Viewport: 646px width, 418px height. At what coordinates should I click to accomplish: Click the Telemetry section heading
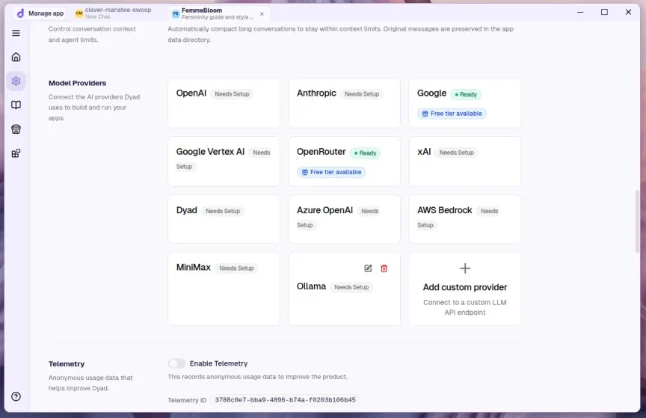pyautogui.click(x=67, y=363)
